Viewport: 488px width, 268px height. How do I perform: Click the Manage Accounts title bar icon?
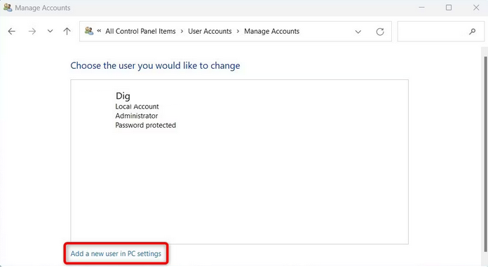coord(8,8)
